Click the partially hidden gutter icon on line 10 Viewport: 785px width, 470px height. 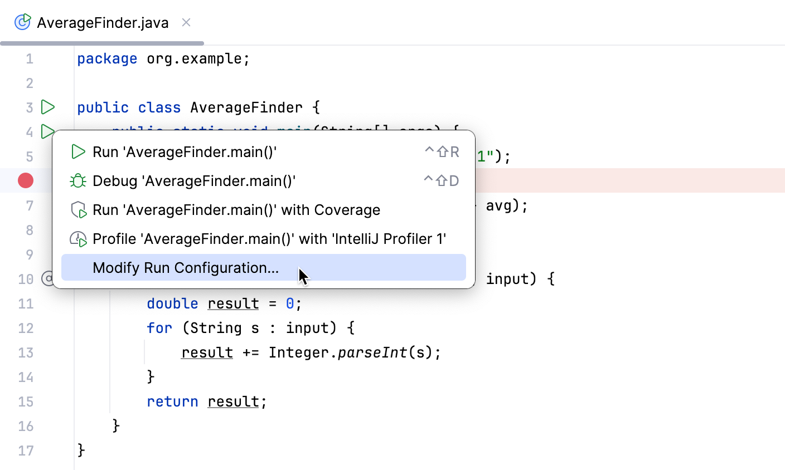click(47, 278)
